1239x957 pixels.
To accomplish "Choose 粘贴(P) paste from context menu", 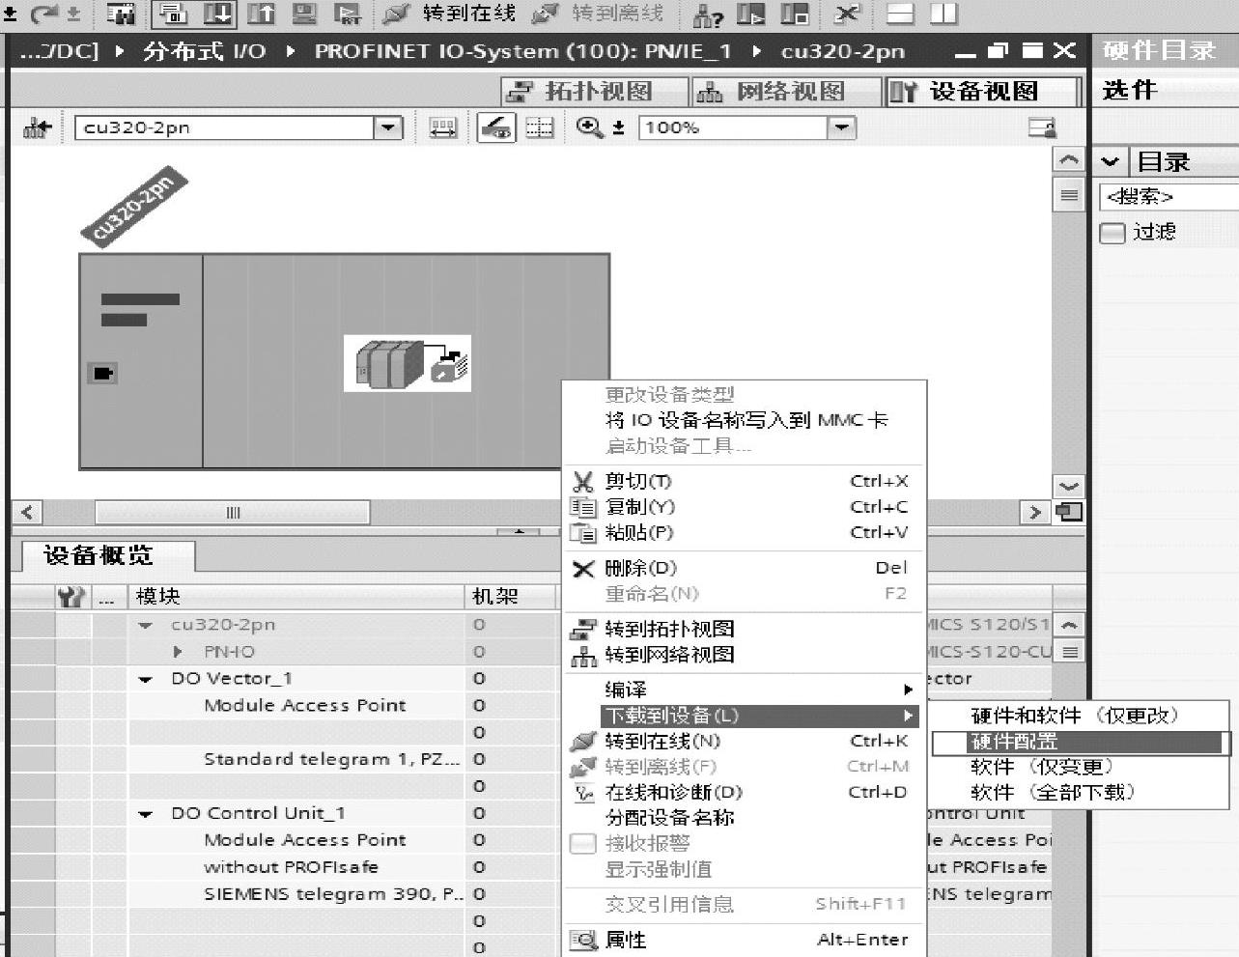I will point(744,532).
